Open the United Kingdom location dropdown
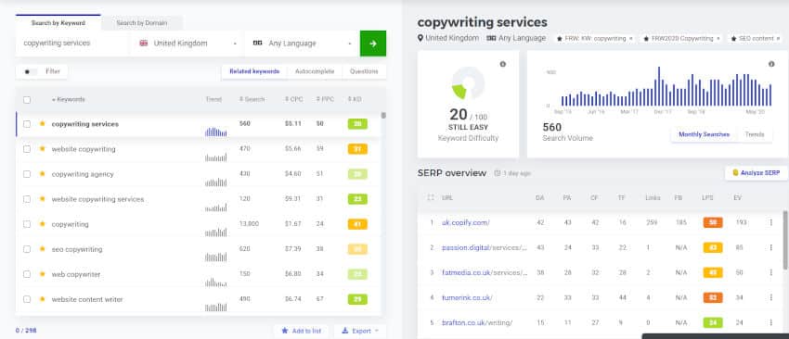The image size is (789, 339). [188, 44]
